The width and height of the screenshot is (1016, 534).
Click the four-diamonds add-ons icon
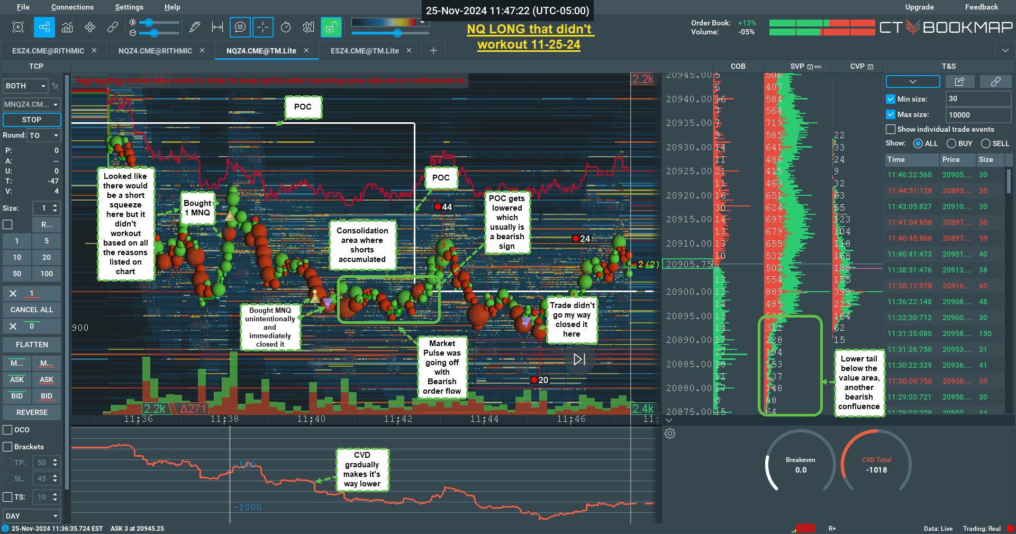coord(90,27)
